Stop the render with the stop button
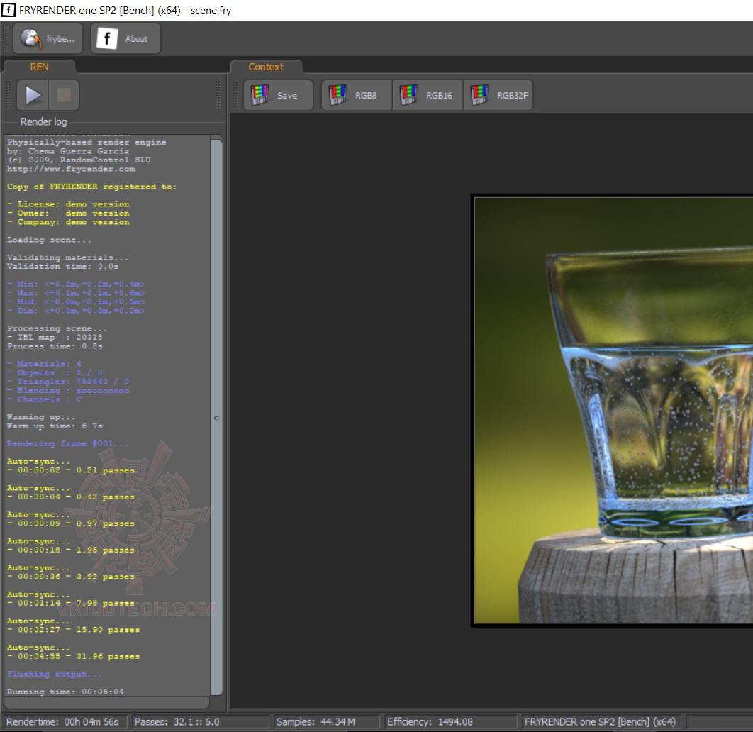The width and height of the screenshot is (753, 732). tap(63, 95)
